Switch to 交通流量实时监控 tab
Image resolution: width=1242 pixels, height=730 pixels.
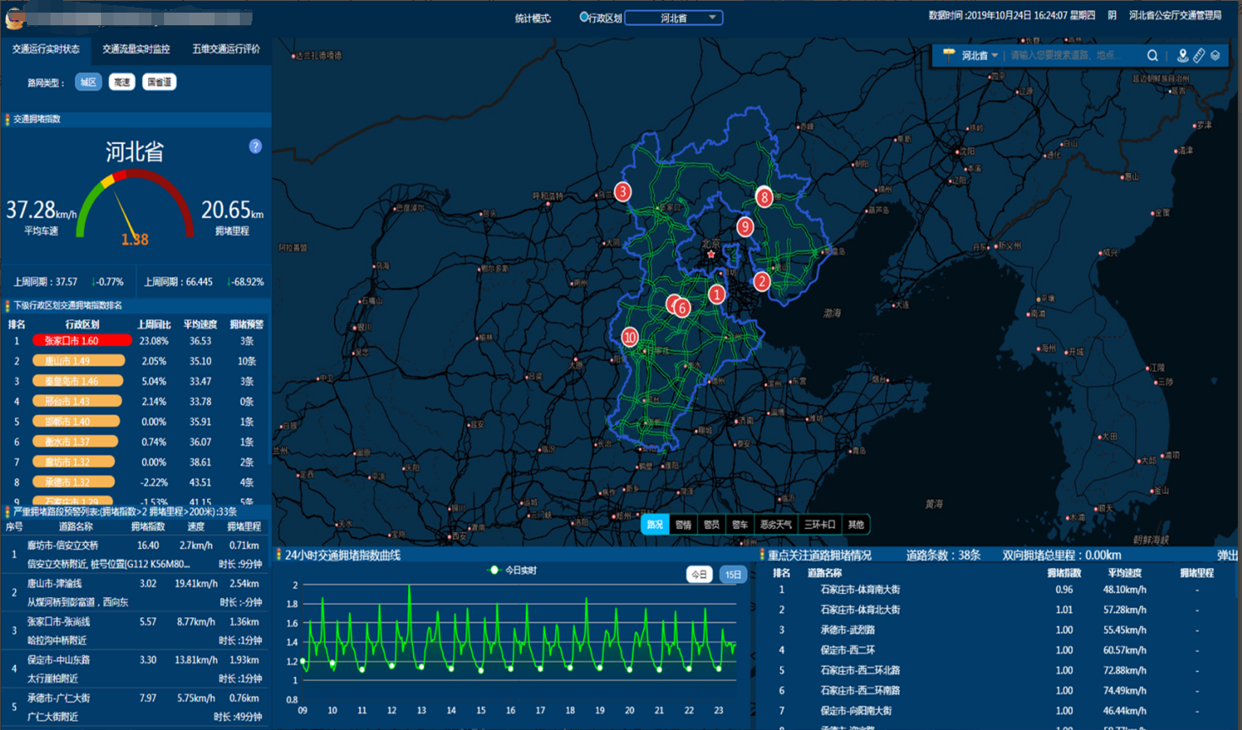tap(136, 50)
